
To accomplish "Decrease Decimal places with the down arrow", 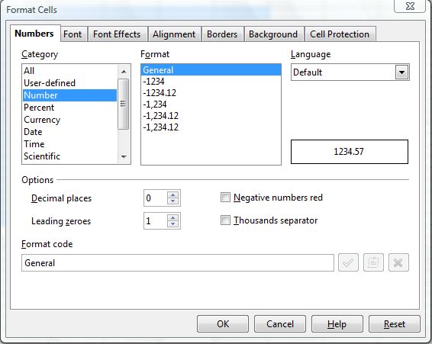I will coord(172,201).
